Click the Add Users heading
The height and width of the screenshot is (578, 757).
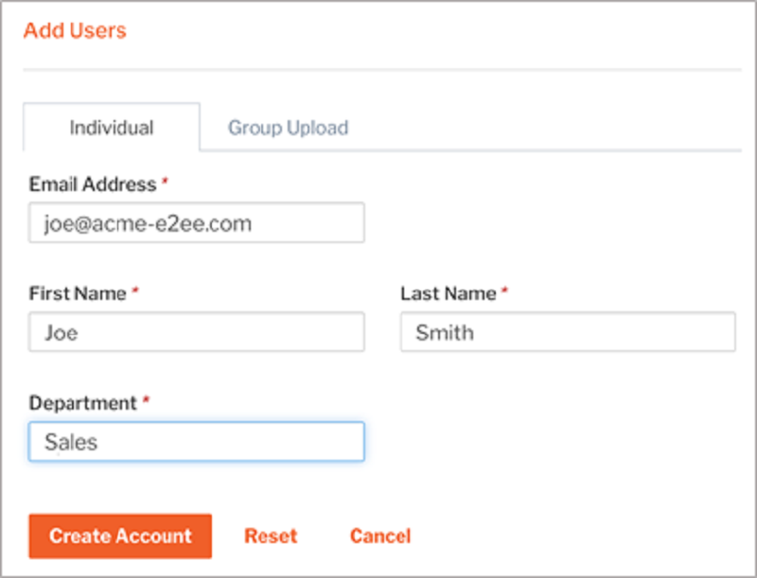[75, 30]
